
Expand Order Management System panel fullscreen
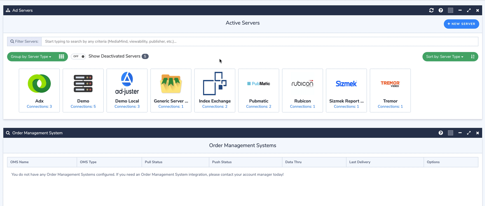469,133
